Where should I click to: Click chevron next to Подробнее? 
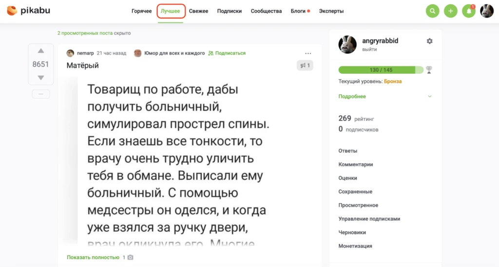(x=430, y=96)
